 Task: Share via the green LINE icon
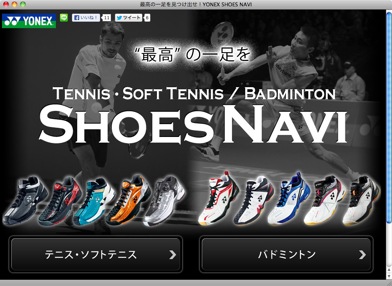(64, 18)
